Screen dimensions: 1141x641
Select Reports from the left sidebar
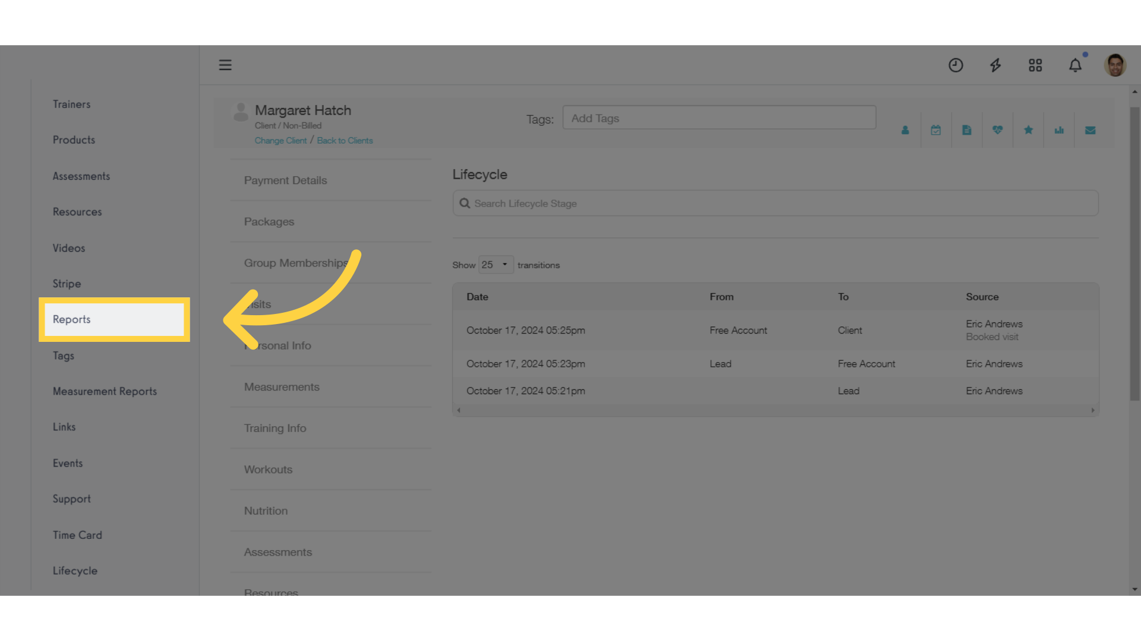(x=71, y=319)
